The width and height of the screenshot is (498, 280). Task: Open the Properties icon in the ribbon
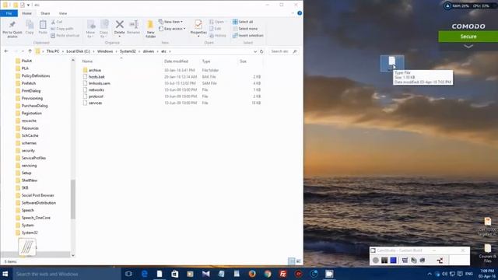point(198,25)
